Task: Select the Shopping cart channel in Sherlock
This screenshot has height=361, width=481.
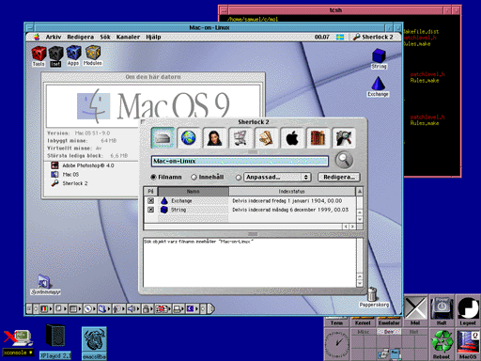Action: click(x=240, y=137)
